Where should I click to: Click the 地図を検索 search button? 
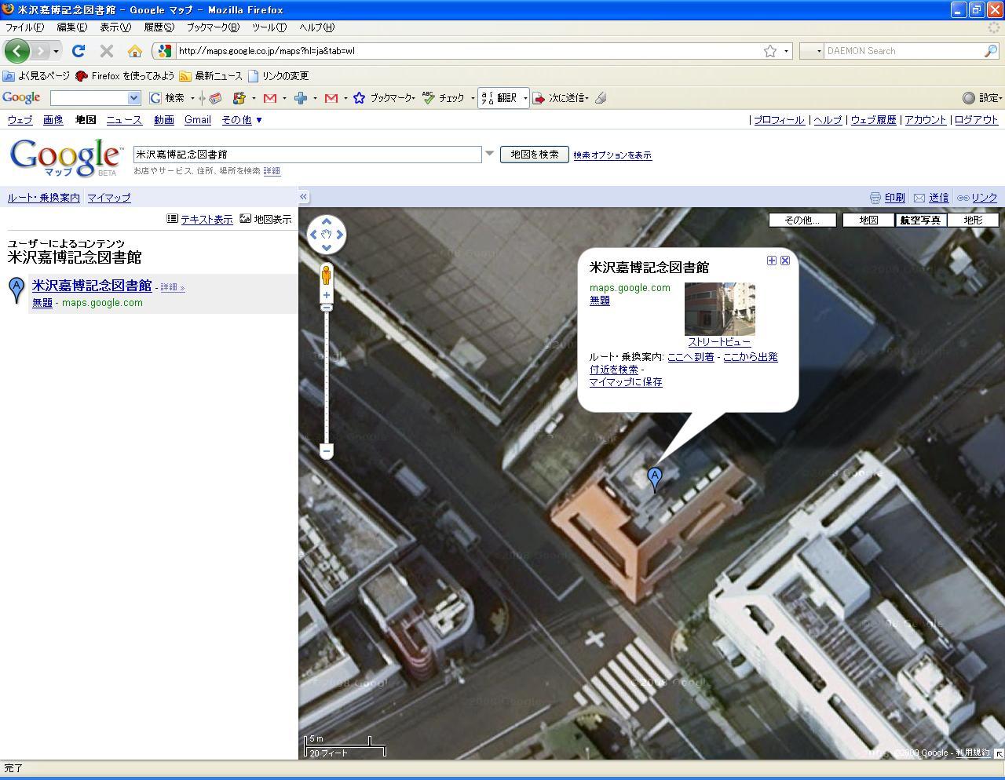coord(535,155)
